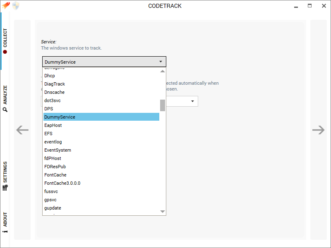Select Dhcp from the service list
Screen dimensions: 331x248
(101, 76)
